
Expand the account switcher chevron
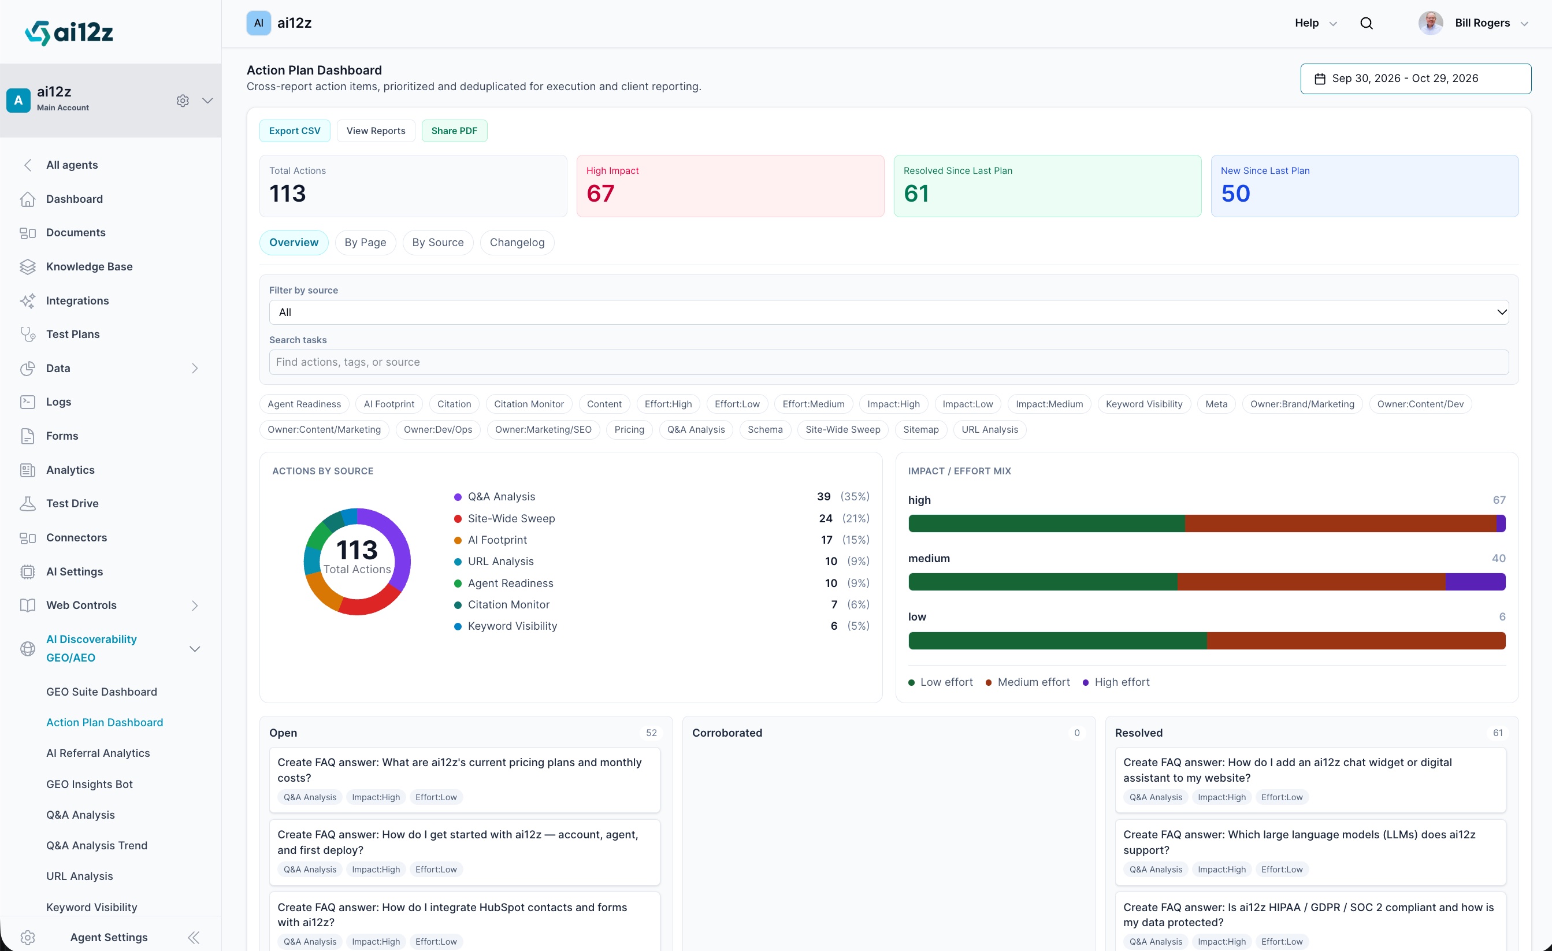(x=207, y=101)
